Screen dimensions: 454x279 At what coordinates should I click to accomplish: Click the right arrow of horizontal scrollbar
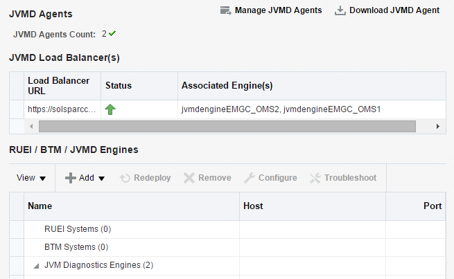pos(438,126)
